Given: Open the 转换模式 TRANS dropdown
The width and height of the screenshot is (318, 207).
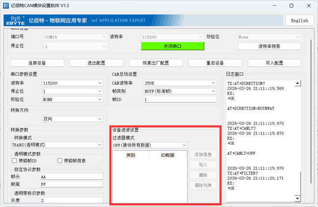Looking at the screenshot, I should coord(57,145).
